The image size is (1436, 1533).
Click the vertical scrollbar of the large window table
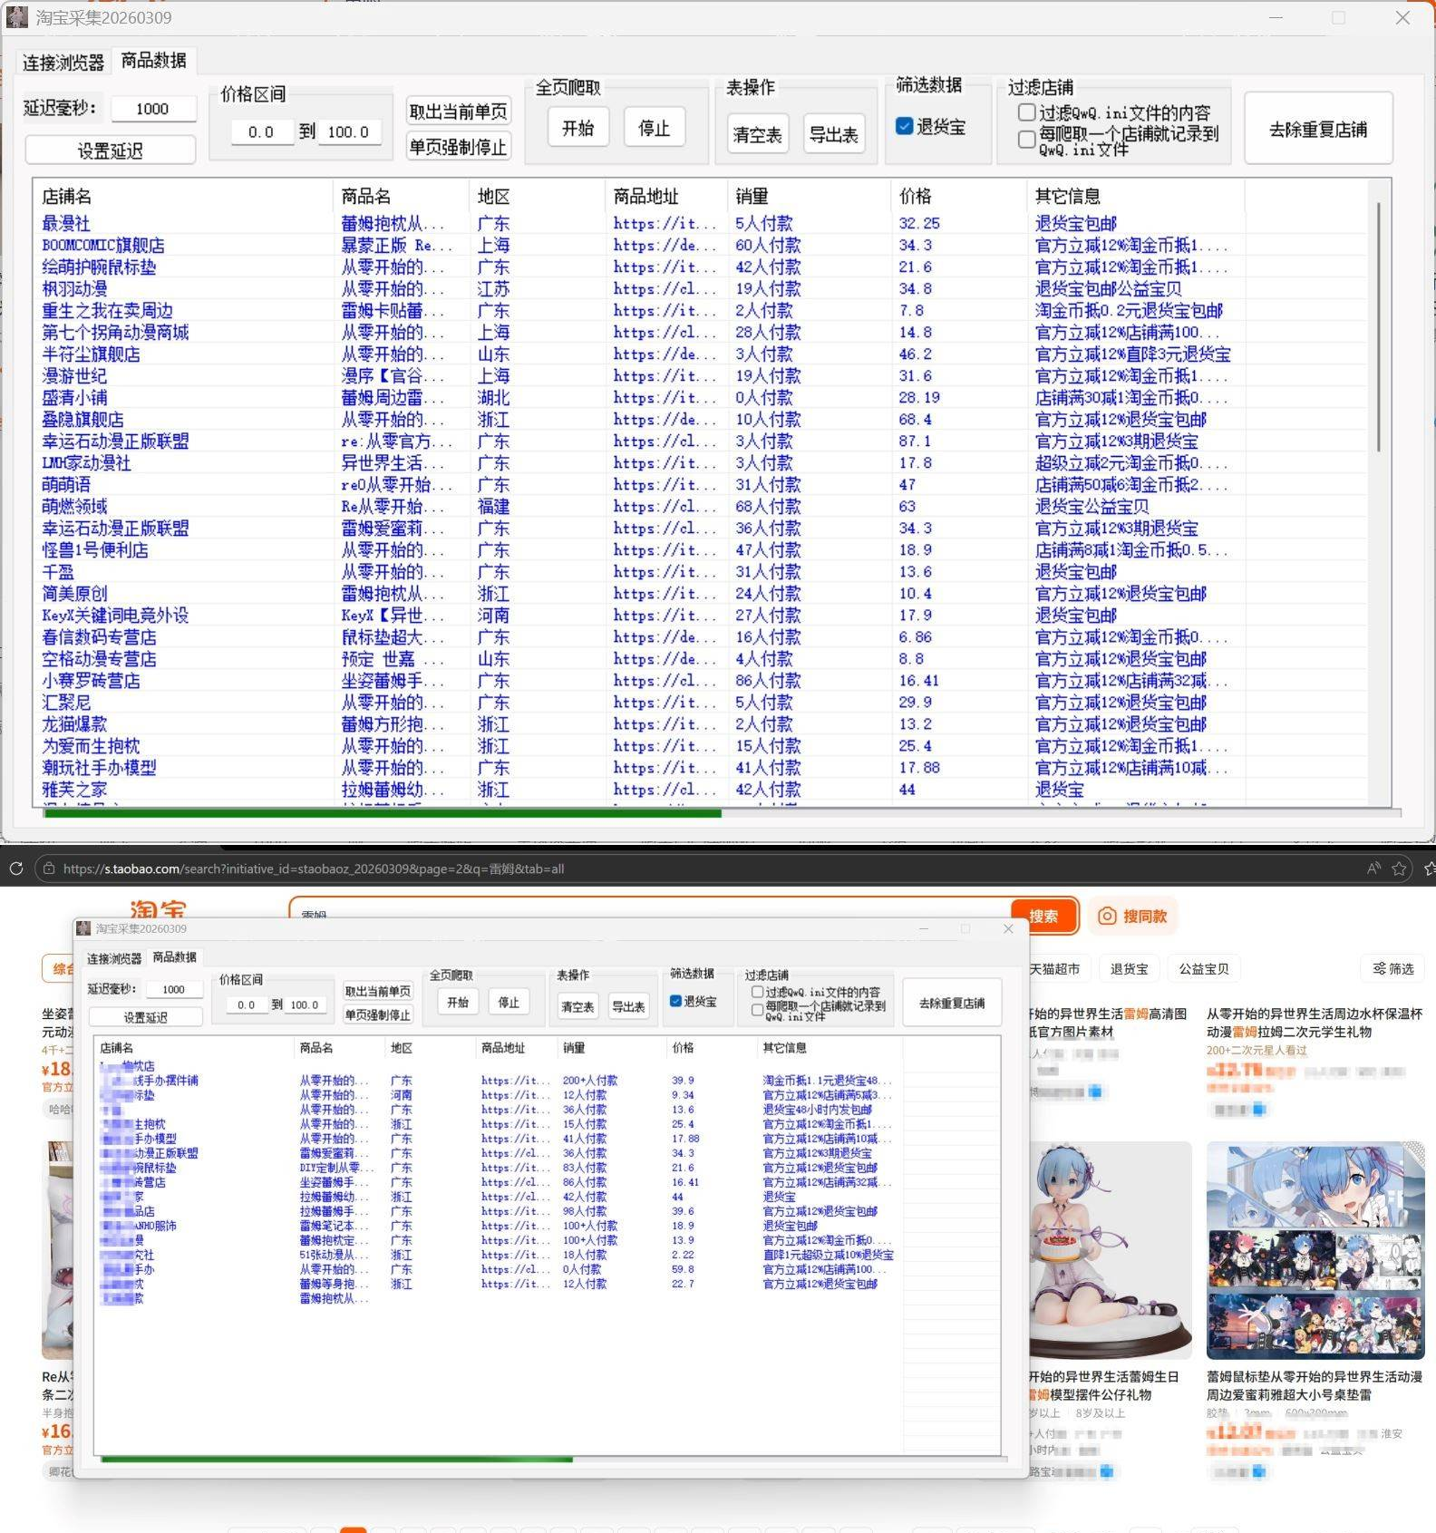coord(1379,326)
